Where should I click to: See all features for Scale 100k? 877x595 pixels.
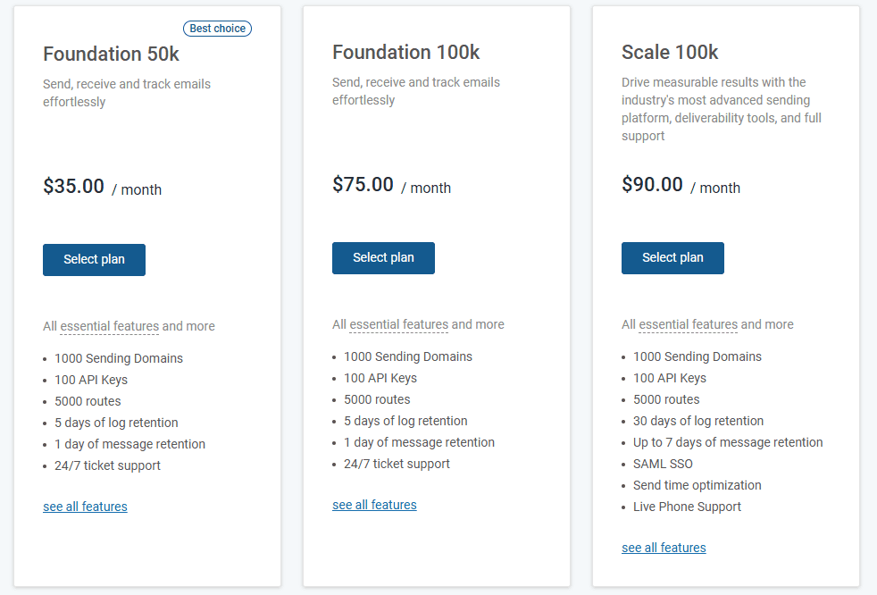[664, 548]
